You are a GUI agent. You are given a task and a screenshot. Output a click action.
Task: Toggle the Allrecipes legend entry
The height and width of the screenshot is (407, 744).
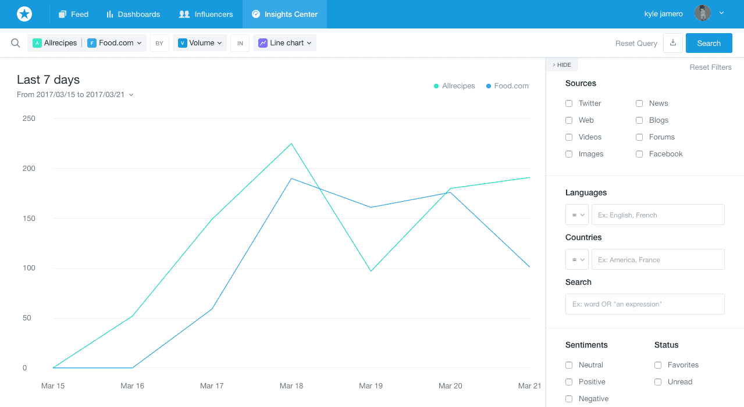point(454,86)
